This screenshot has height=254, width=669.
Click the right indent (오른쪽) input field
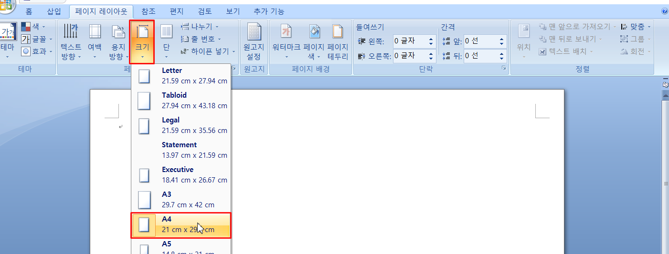410,56
